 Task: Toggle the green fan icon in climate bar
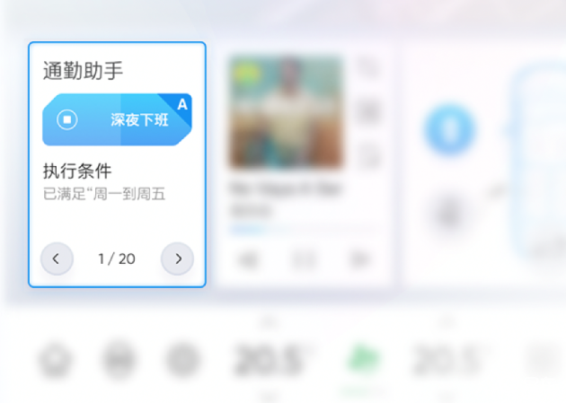pyautogui.click(x=363, y=358)
